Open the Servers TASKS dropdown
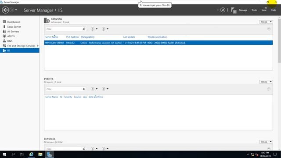Image resolution: width=281 pixels, height=158 pixels. coord(266,22)
